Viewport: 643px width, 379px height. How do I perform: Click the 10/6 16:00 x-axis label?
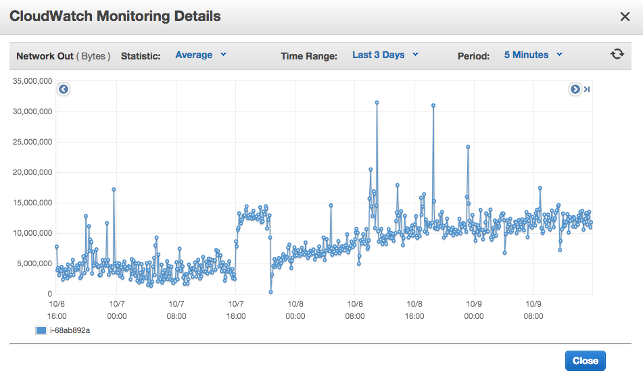pos(57,310)
